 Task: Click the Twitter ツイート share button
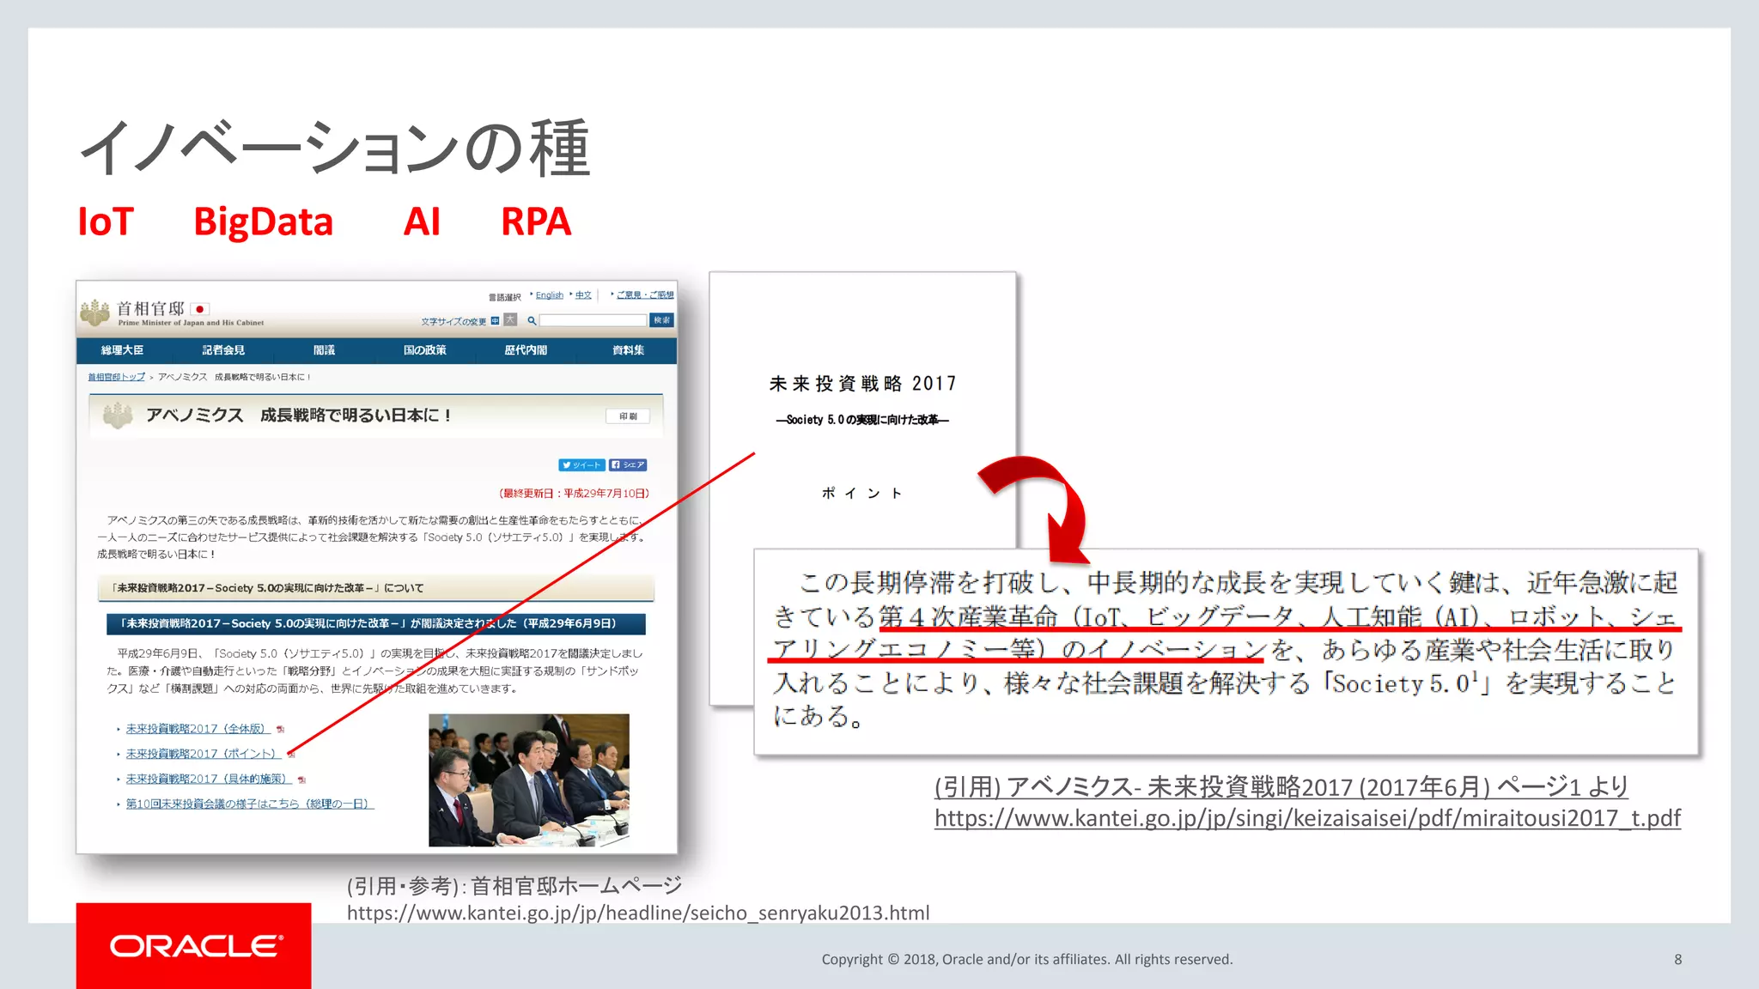[581, 465]
